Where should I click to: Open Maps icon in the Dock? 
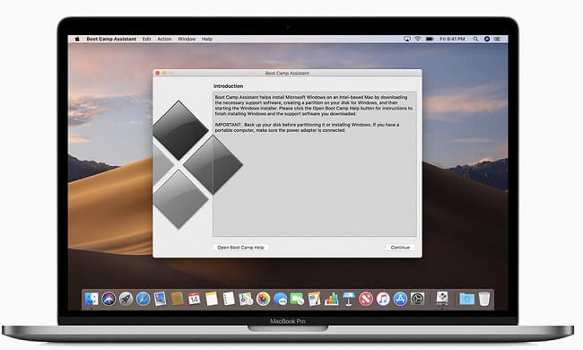coord(246,299)
